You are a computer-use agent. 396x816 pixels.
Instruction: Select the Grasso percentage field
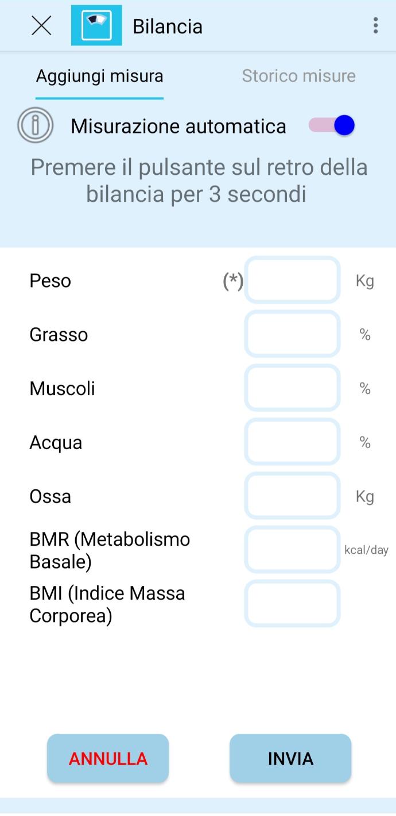pos(292,334)
